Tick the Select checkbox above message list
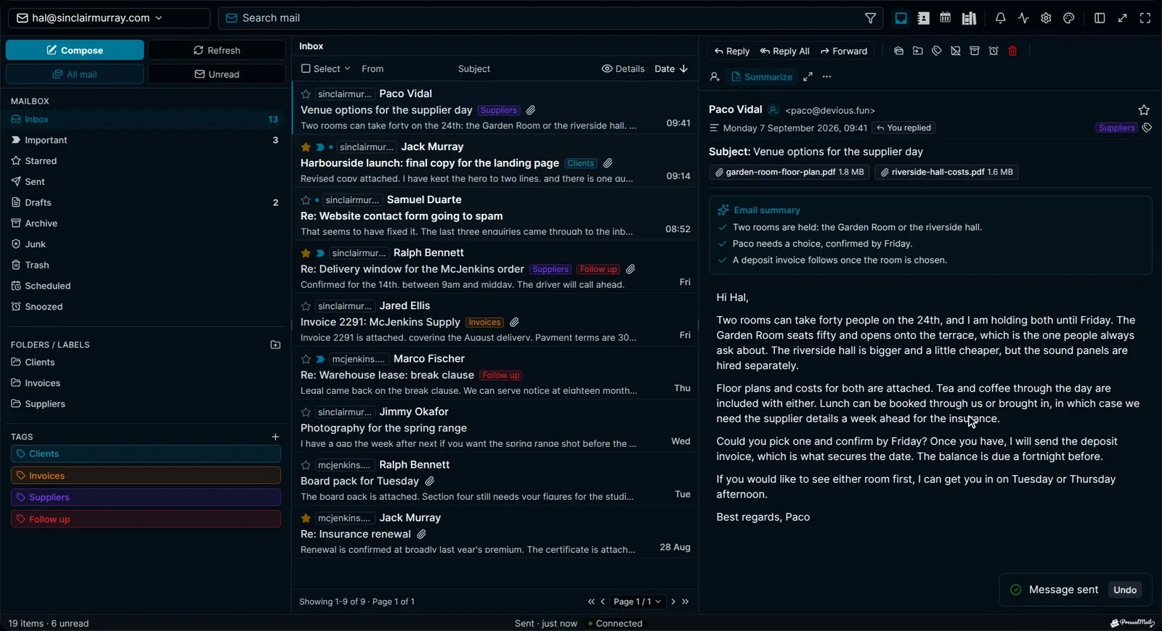The width and height of the screenshot is (1162, 631). pyautogui.click(x=306, y=69)
